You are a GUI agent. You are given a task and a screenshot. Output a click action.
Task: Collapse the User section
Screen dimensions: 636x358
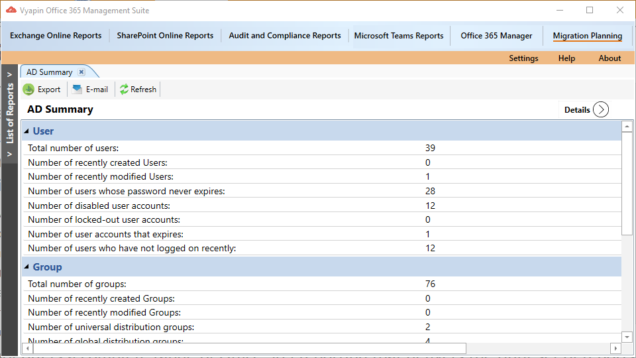(x=26, y=131)
